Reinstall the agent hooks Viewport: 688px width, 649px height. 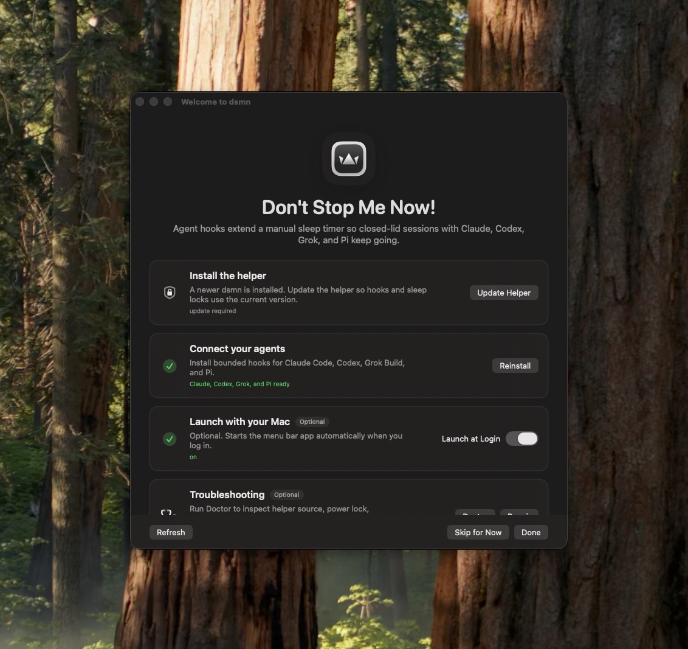[515, 366]
